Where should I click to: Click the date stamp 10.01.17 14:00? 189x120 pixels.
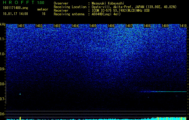[x=15, y=14]
